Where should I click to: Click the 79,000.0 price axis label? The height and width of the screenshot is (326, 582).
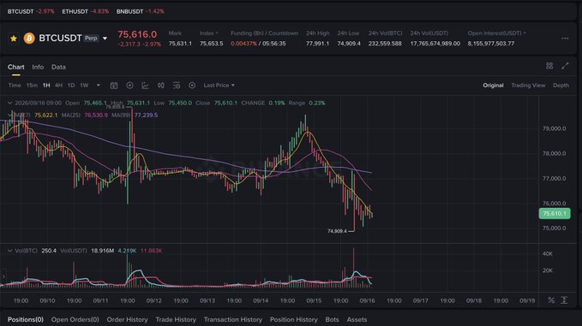click(555, 128)
